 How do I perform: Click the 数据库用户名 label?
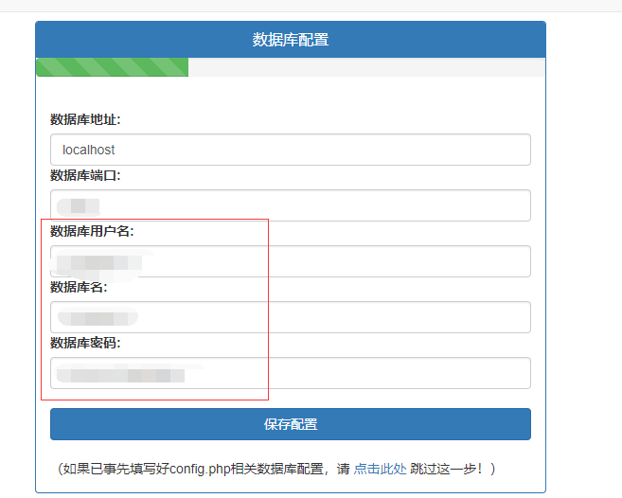[92, 231]
